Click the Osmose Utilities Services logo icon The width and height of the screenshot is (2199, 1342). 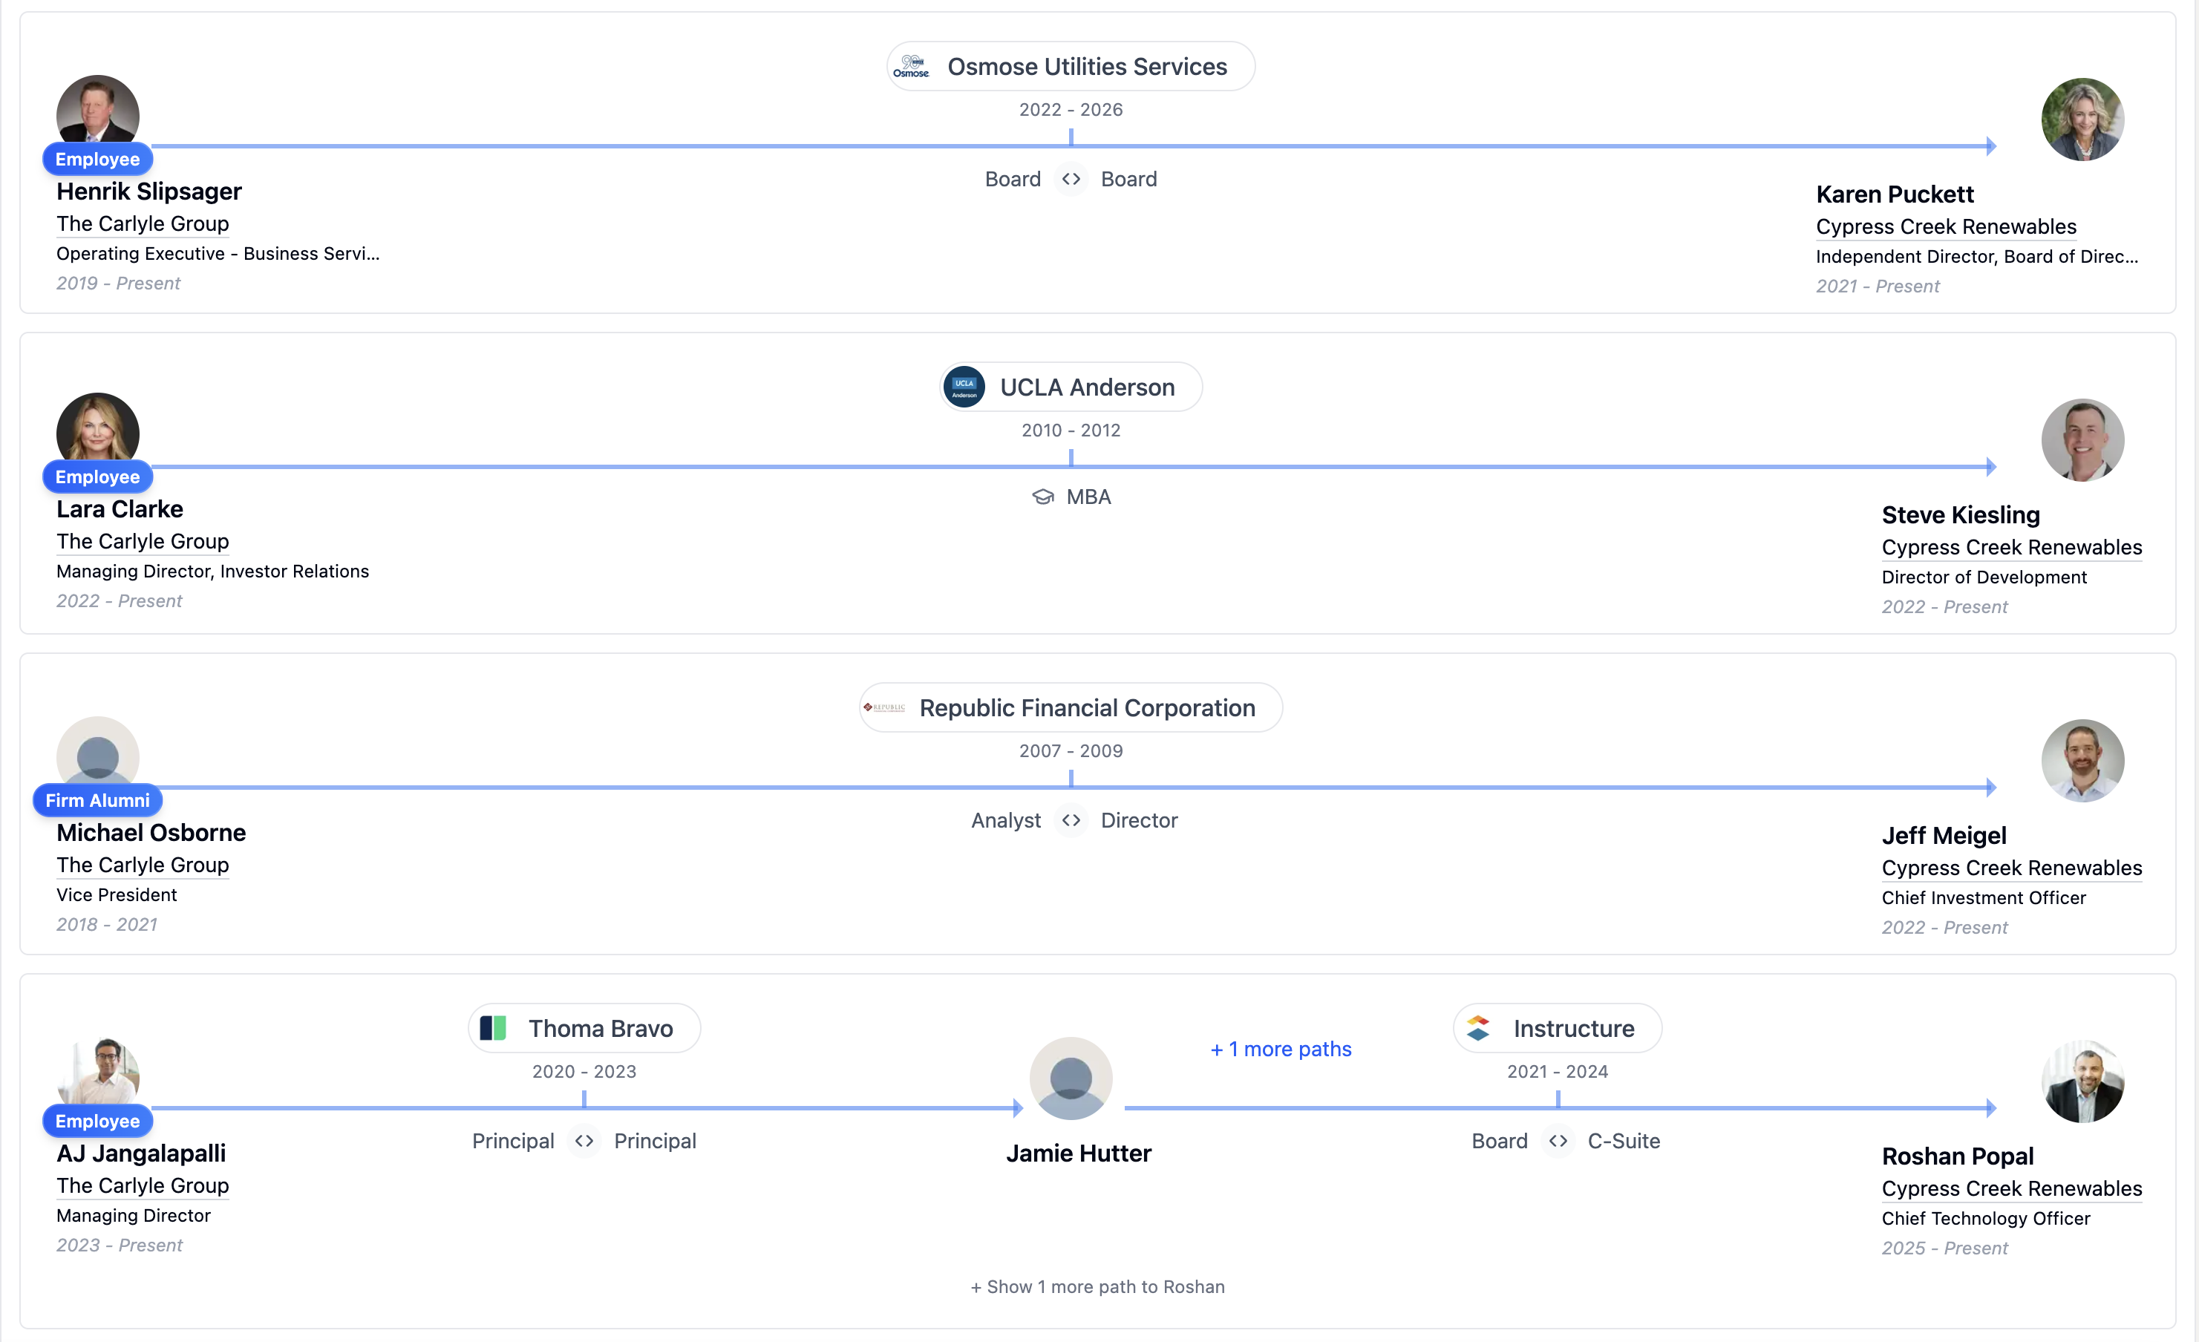point(911,67)
